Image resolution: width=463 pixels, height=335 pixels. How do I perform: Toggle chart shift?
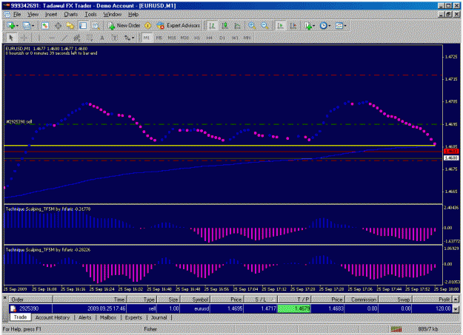pyautogui.click(x=293, y=26)
